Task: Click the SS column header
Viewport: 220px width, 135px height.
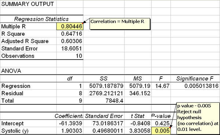Action: 104,78
